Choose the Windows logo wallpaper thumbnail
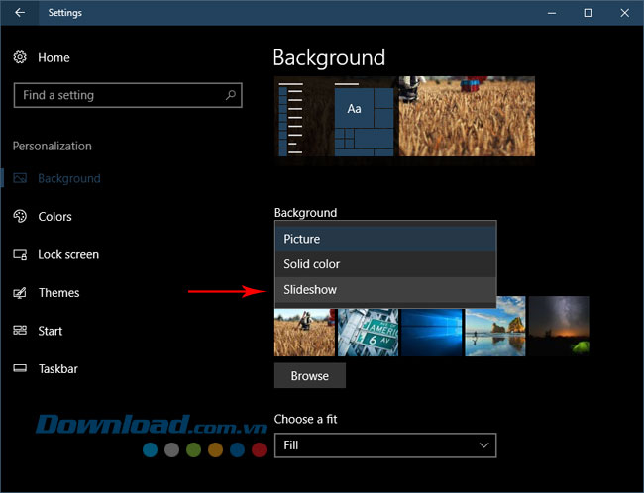 point(432,332)
